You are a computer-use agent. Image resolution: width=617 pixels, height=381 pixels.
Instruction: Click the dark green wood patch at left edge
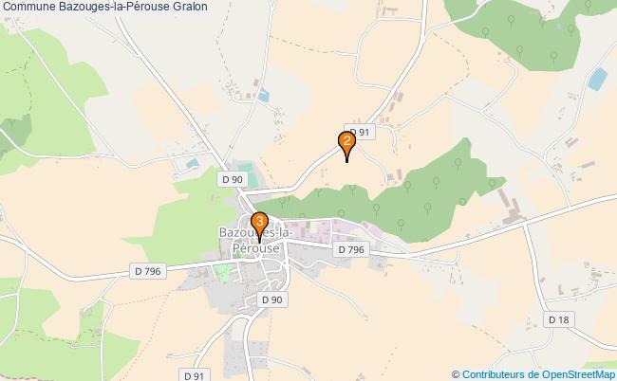15,133
